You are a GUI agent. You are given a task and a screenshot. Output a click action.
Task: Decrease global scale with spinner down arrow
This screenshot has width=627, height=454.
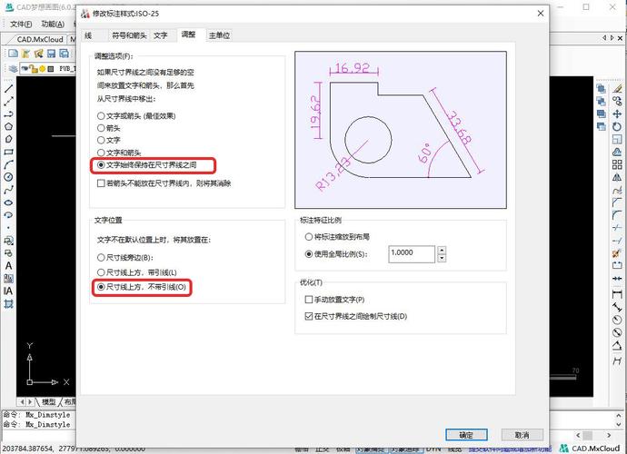point(442,258)
